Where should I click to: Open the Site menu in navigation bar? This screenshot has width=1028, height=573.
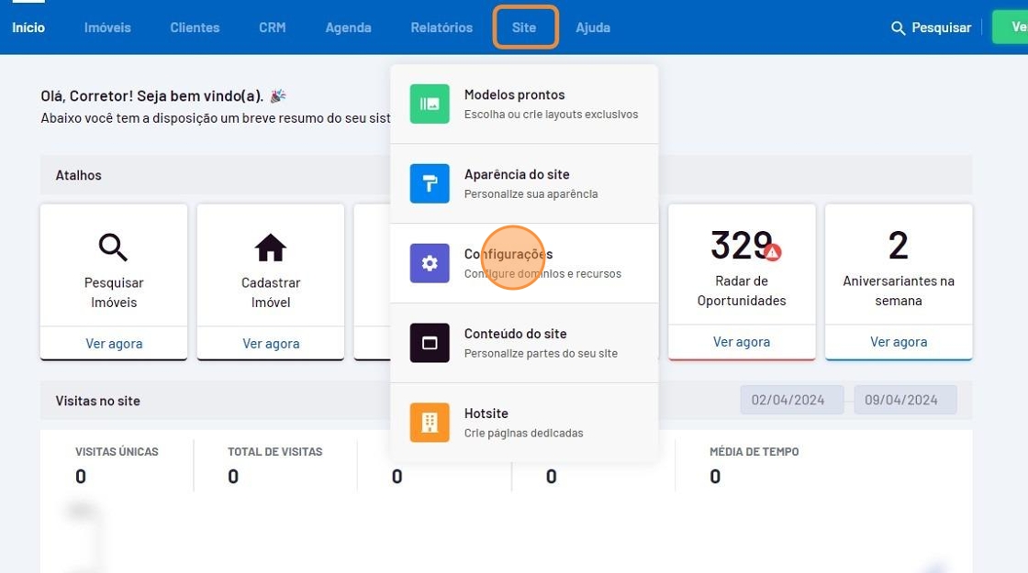point(524,28)
